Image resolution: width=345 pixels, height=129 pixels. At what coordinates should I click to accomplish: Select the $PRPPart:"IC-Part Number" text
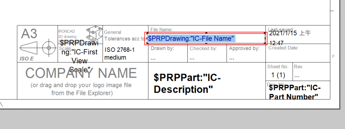[295, 92]
